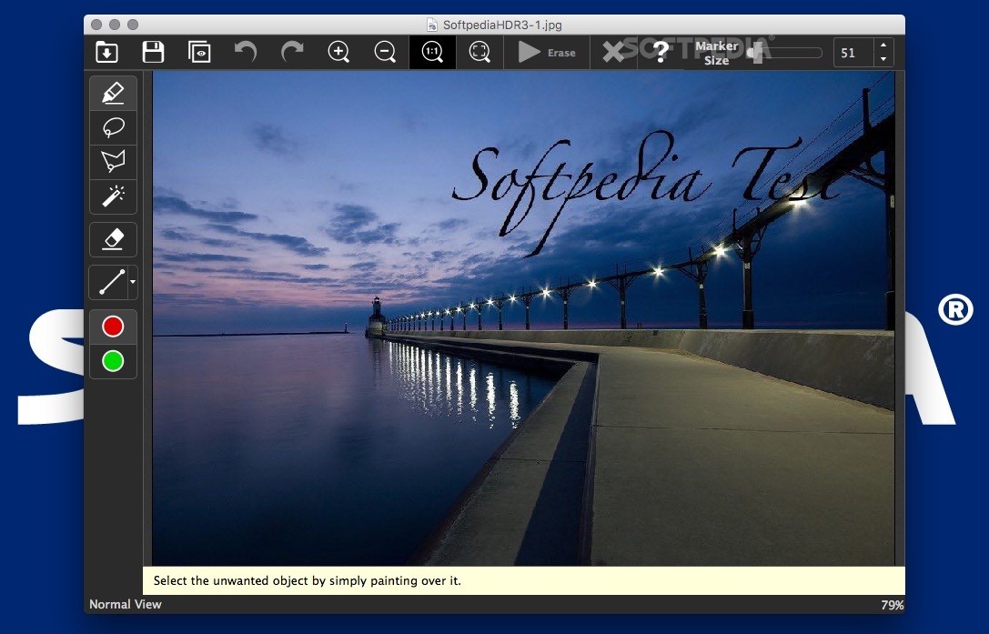This screenshot has width=989, height=634.
Task: Zoom out of the photo
Action: (384, 52)
